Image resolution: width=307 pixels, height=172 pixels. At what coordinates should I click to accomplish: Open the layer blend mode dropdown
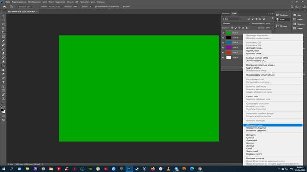coord(236,23)
